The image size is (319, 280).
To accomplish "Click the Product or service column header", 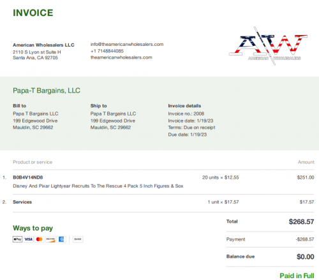I will pos(33,162).
